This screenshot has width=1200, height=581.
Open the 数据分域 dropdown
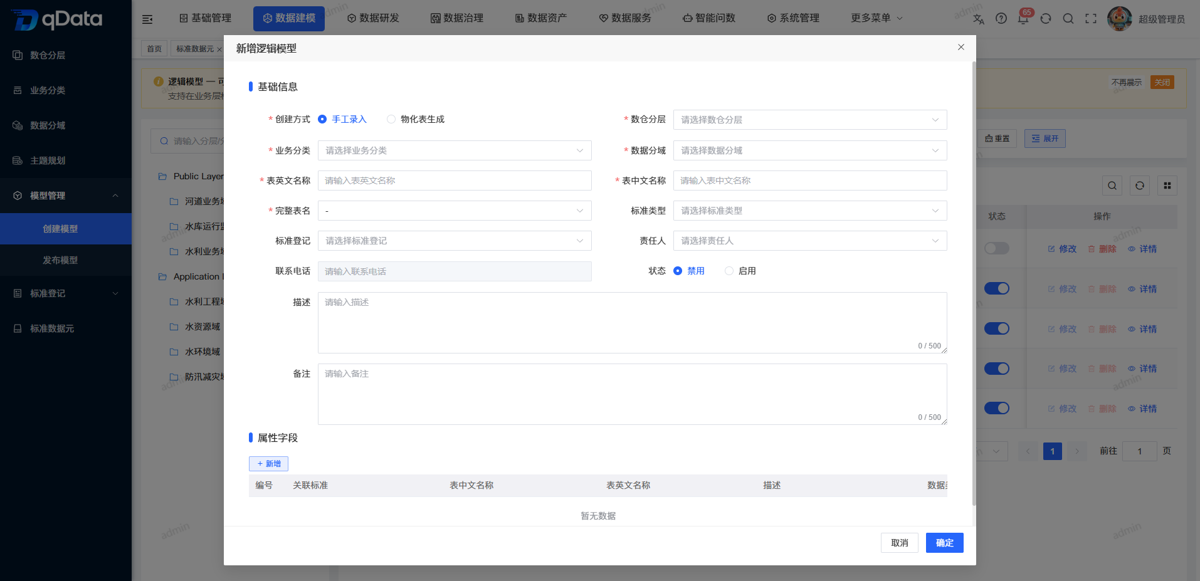810,150
